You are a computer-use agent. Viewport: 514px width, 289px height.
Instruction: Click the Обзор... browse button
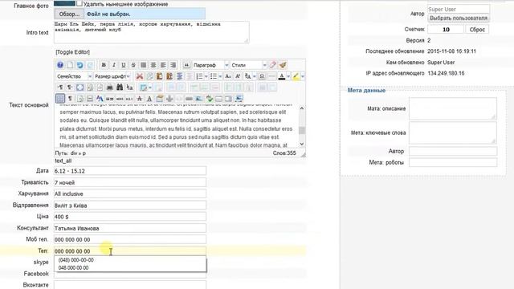(69, 14)
